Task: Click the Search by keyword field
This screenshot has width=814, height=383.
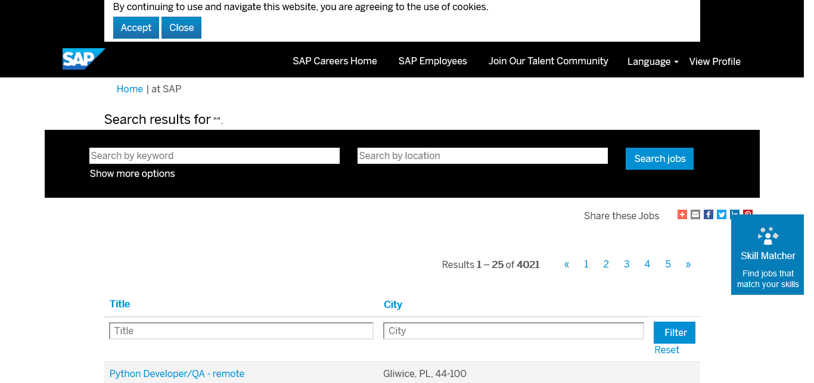Action: [215, 155]
